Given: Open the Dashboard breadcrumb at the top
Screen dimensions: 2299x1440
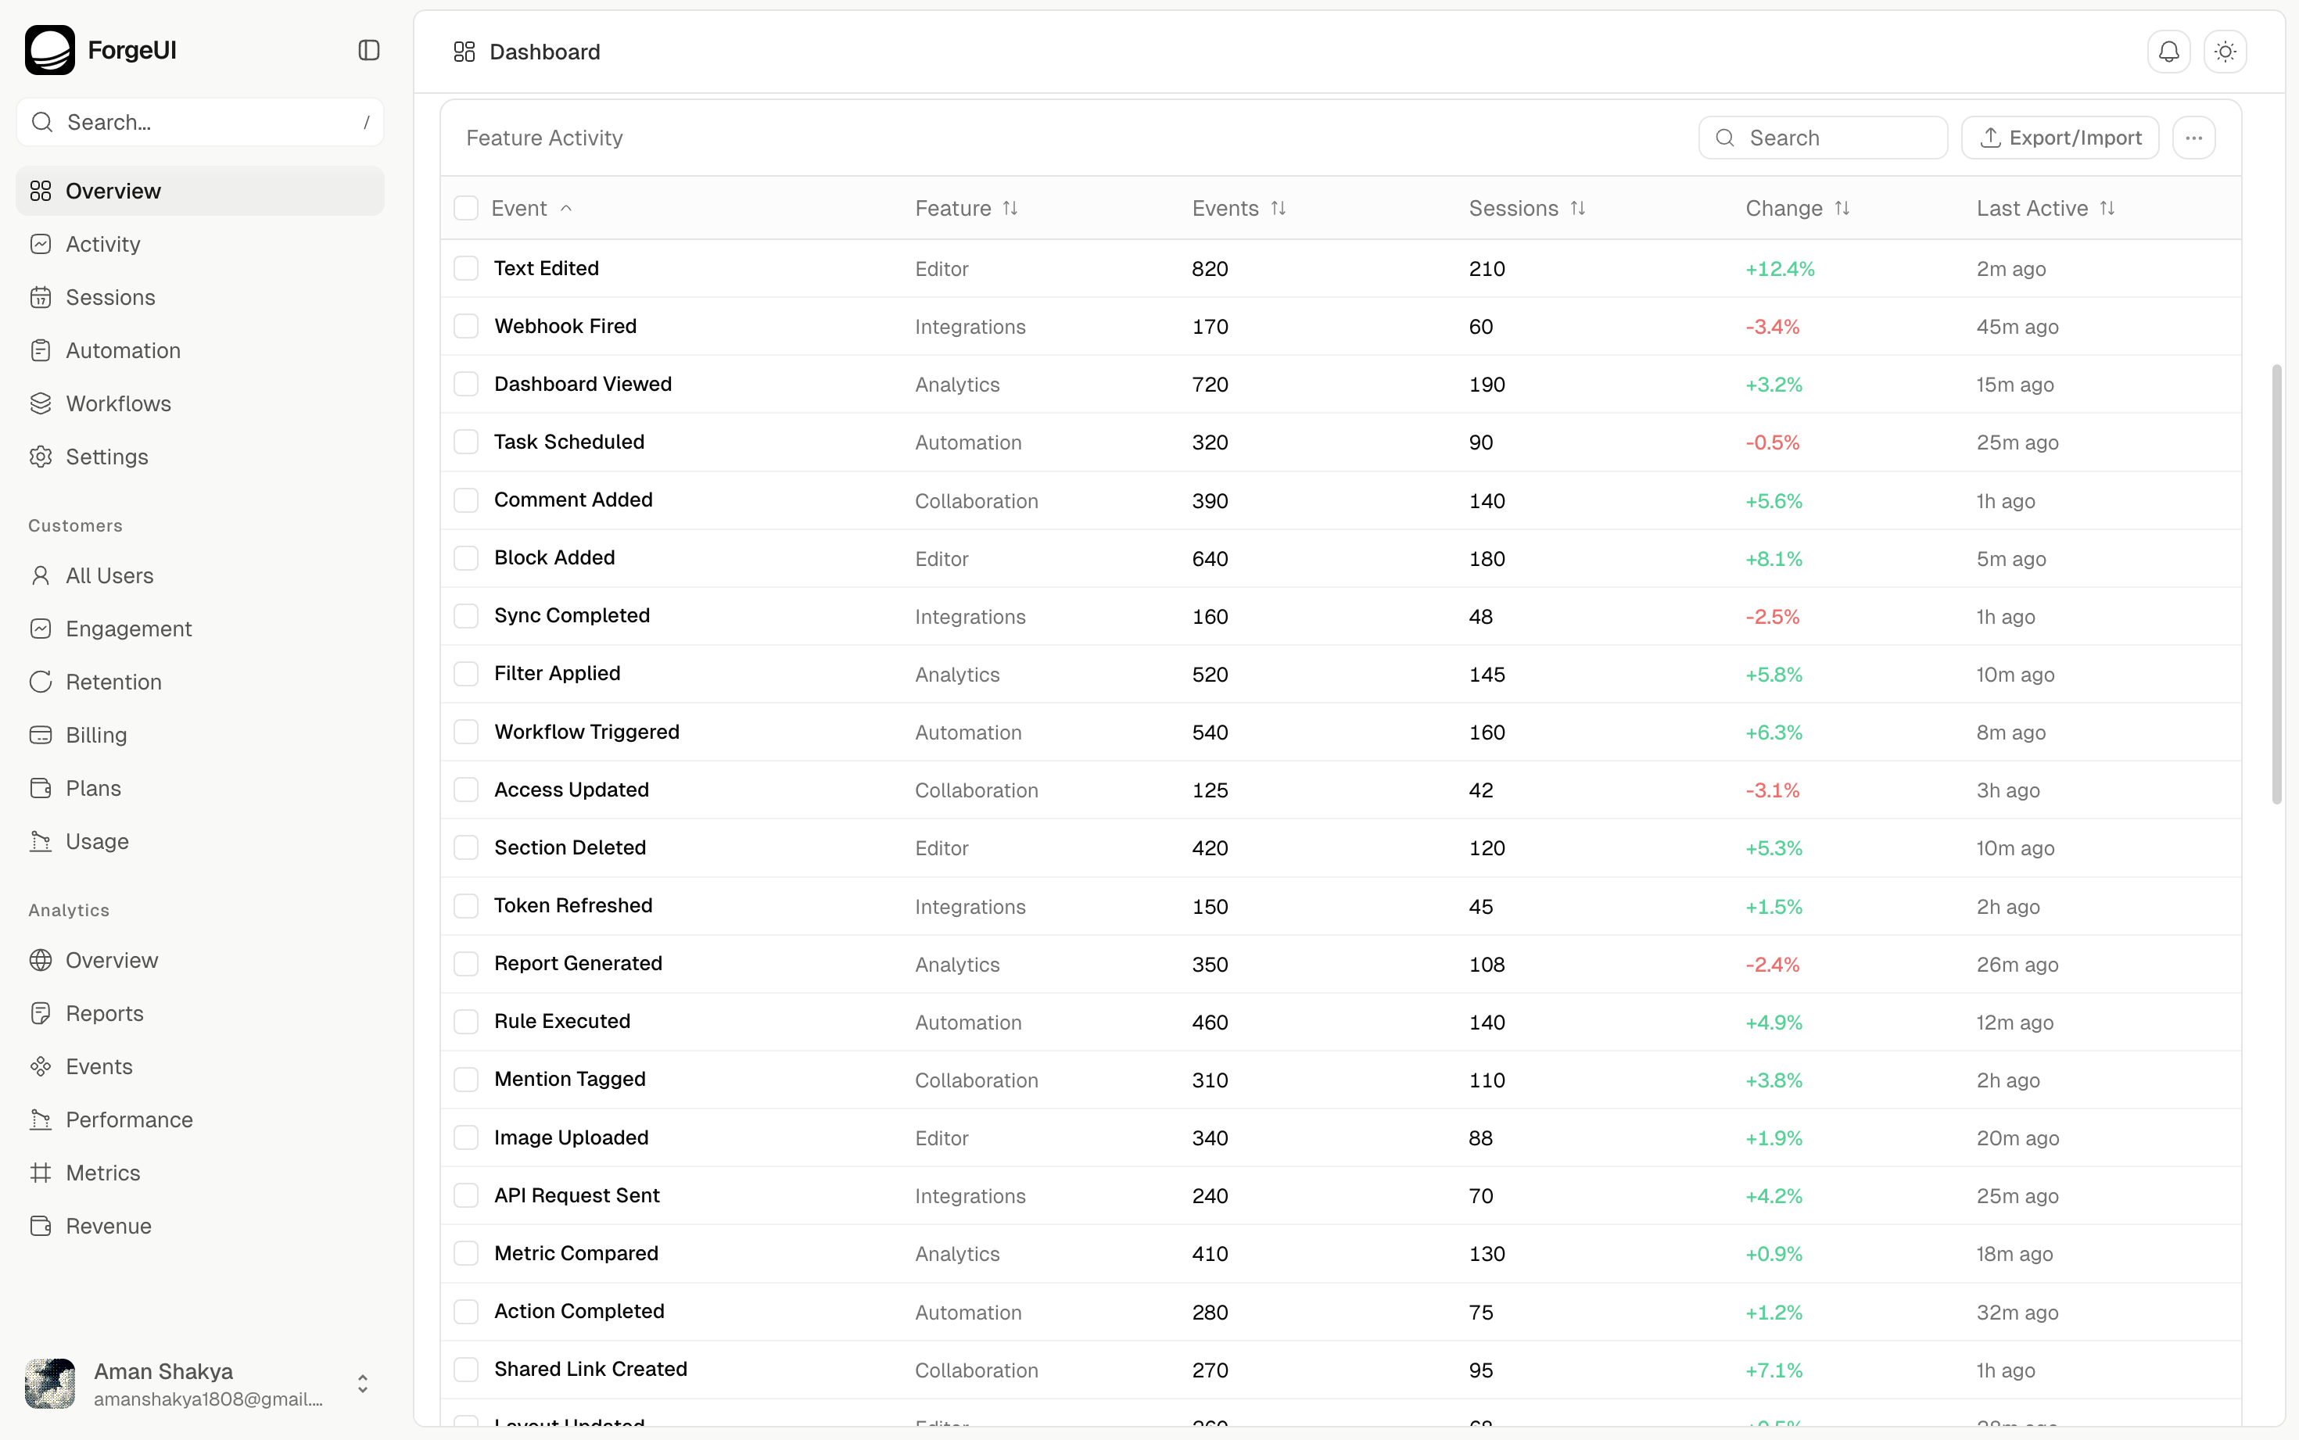Looking at the screenshot, I should (543, 52).
